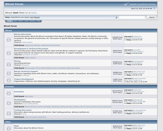The height and width of the screenshot is (131, 163).
Task: Click the Economy category header
Action: (x=9, y=87)
